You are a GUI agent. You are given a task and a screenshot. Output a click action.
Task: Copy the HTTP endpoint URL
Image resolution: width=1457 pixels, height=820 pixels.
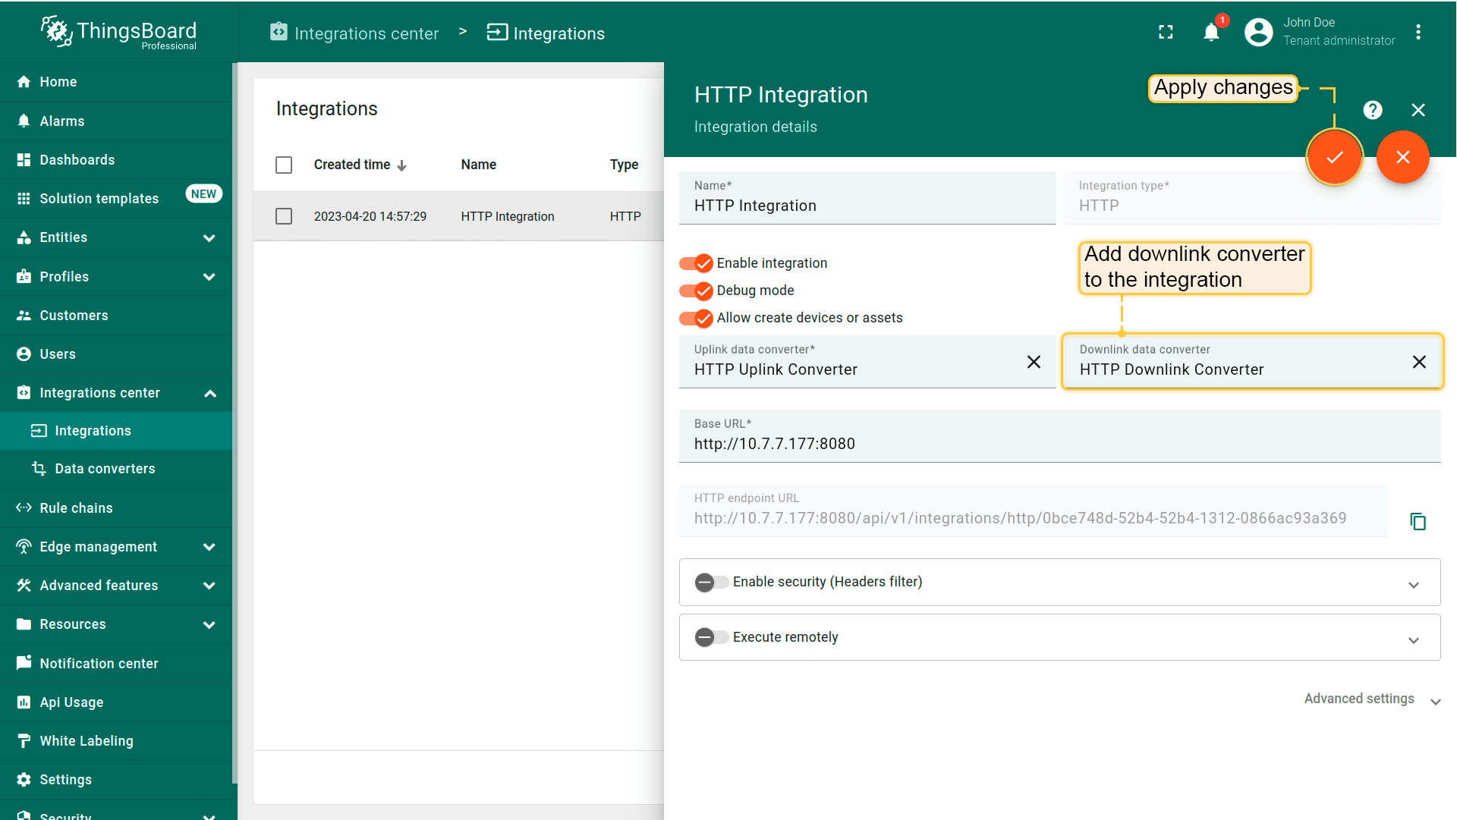(x=1418, y=521)
